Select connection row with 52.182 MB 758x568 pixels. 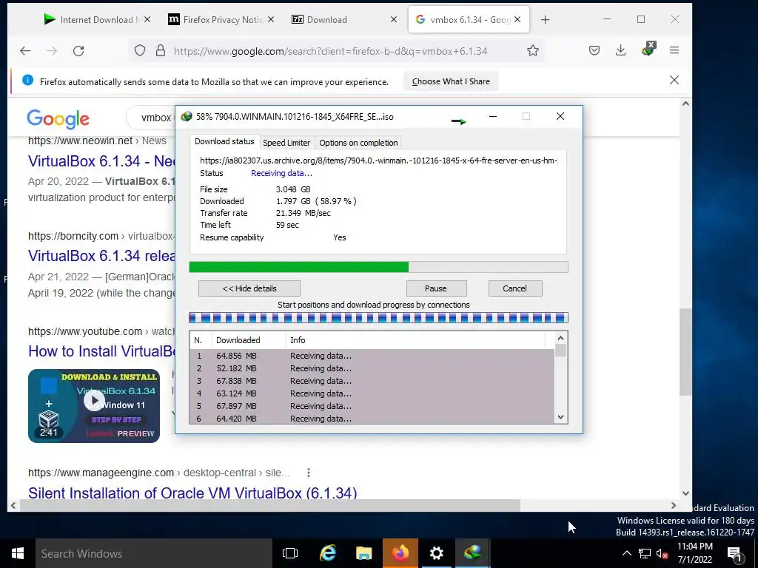372,368
